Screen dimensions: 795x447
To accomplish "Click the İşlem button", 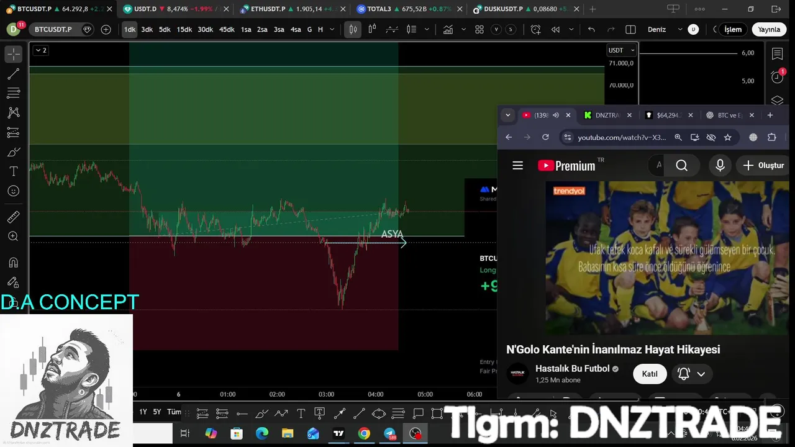I will tap(733, 29).
